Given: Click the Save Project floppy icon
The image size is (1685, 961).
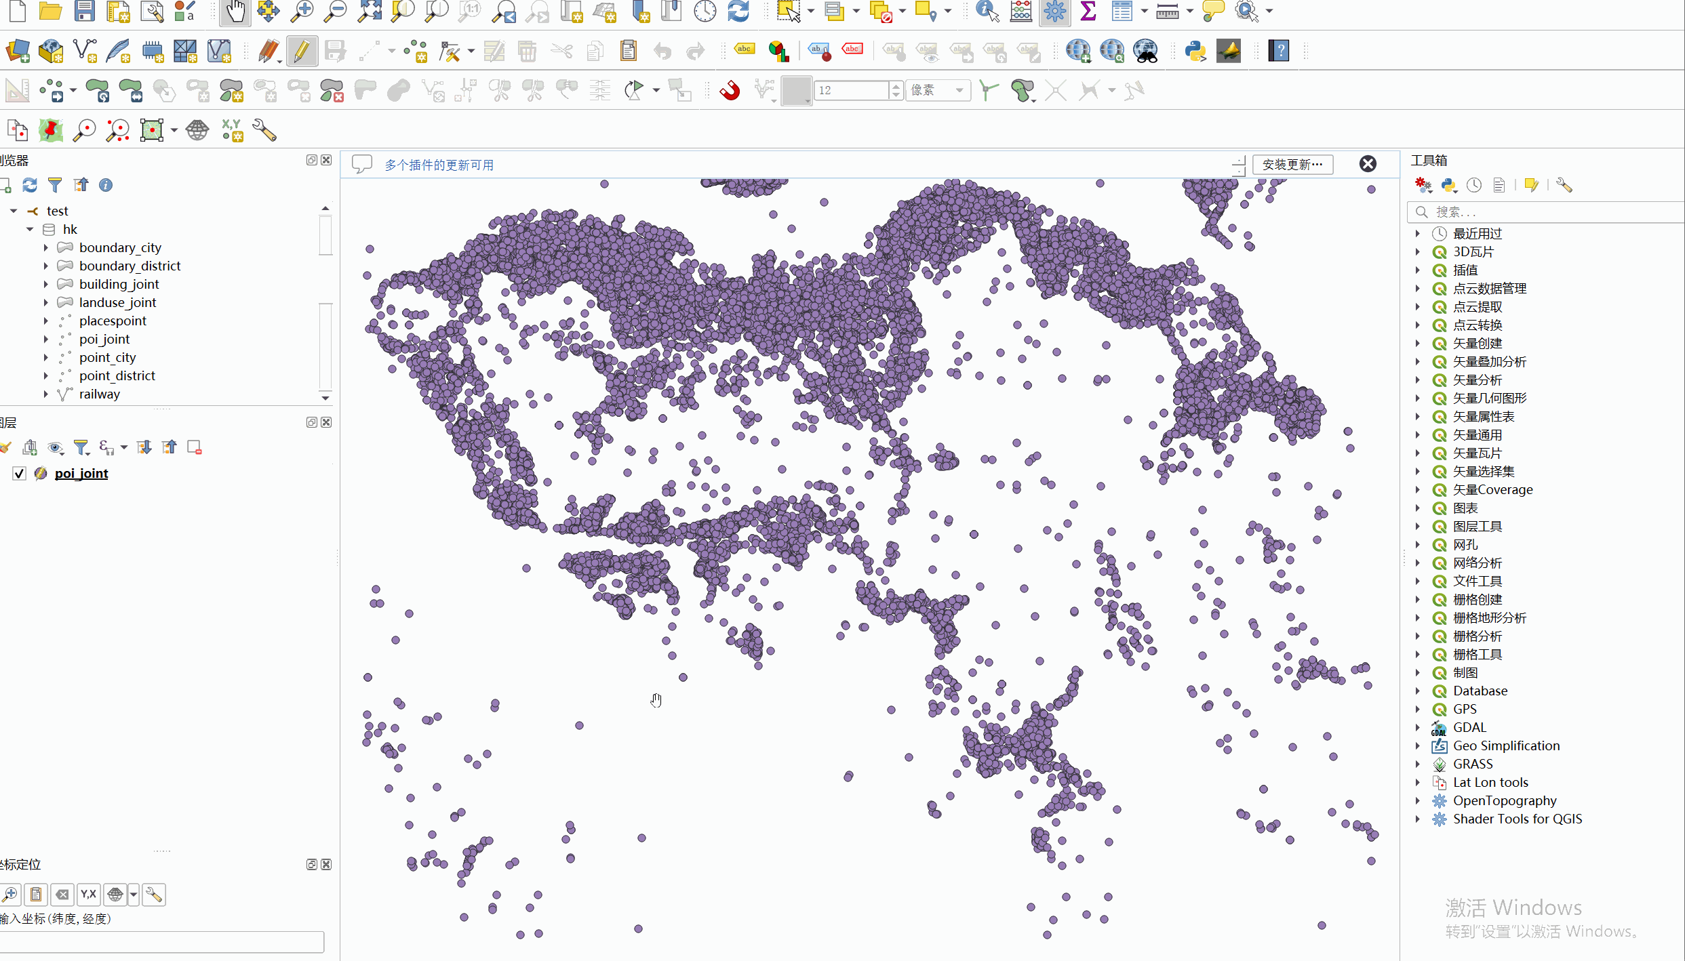Looking at the screenshot, I should point(84,12).
